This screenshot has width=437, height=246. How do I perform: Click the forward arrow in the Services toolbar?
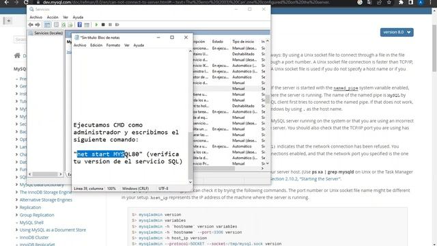pyautogui.click(x=38, y=25)
